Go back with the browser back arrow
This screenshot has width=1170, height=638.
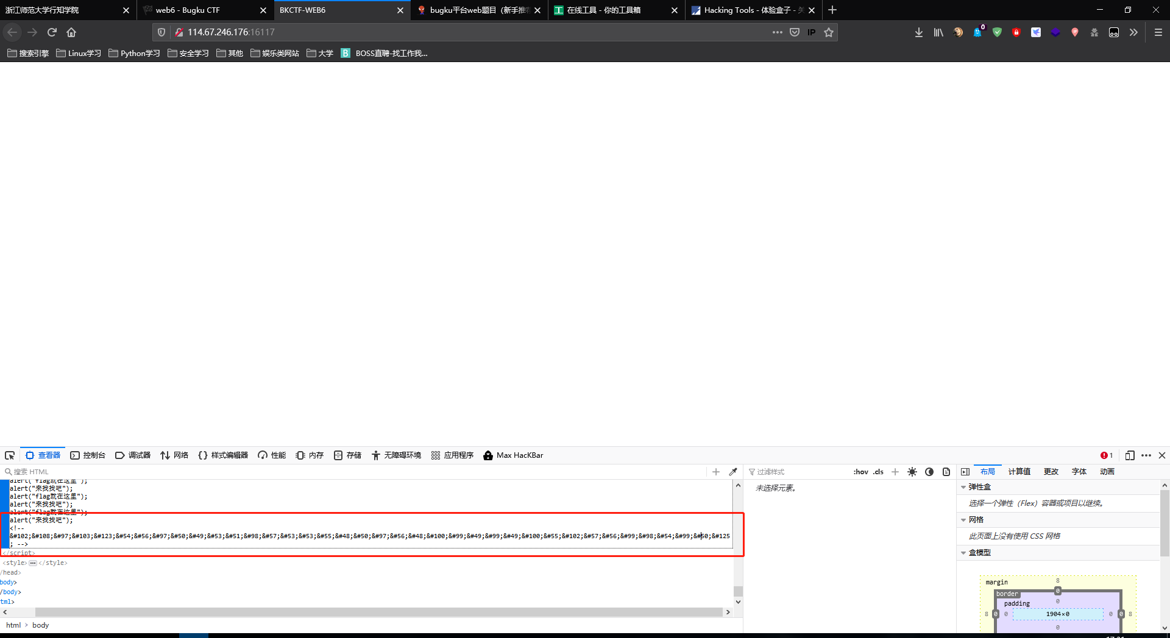point(12,32)
